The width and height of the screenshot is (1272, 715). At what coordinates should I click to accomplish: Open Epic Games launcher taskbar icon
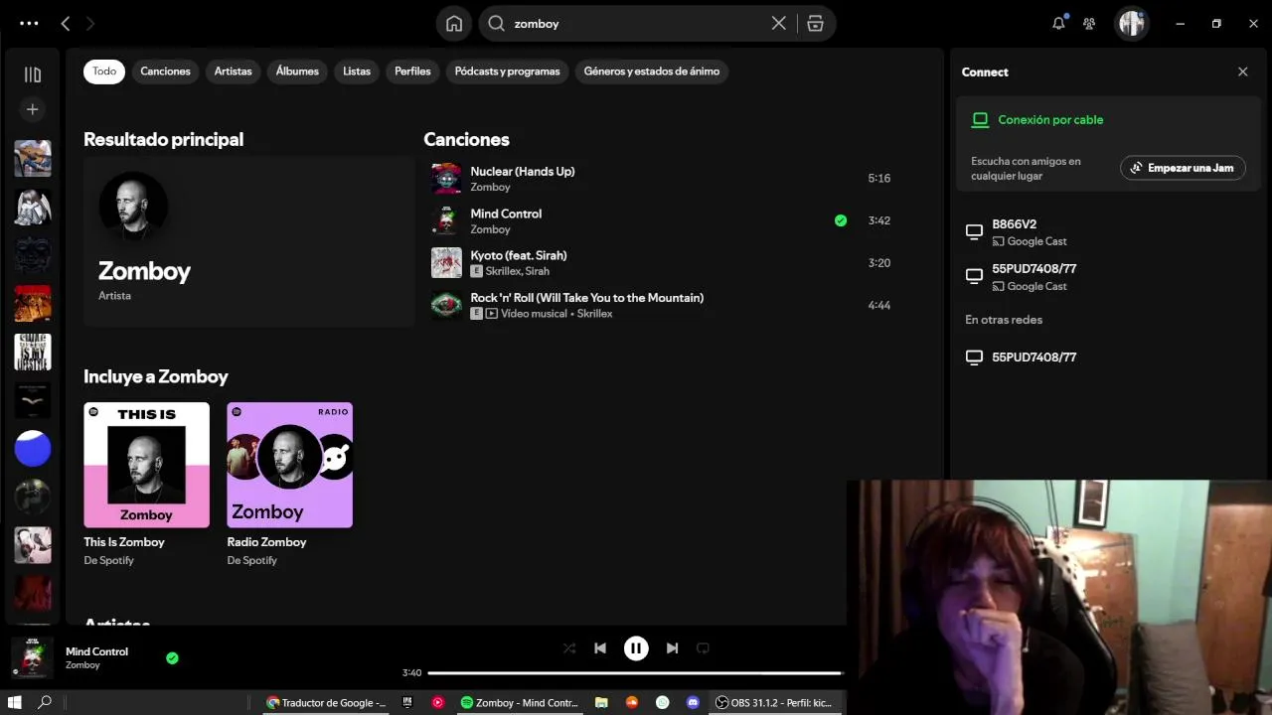point(407,702)
